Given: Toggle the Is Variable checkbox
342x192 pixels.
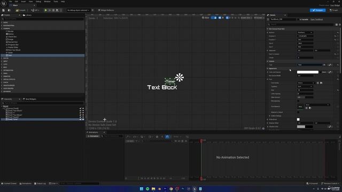Looking at the screenshot, I should pos(298,19).
